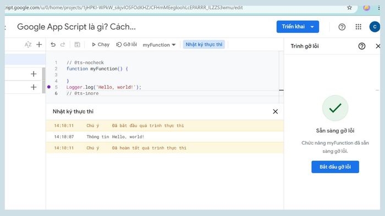Screen dimensions: 385x216
Task: Click the Triển khai deploy button
Action: coord(293,27)
